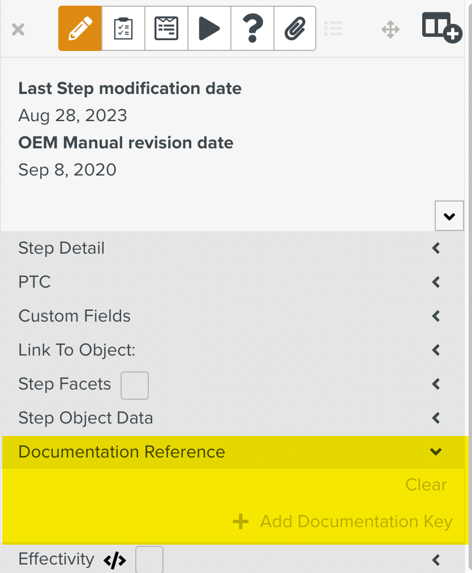Close the panel with the X icon
472x573 pixels.
pos(18,29)
